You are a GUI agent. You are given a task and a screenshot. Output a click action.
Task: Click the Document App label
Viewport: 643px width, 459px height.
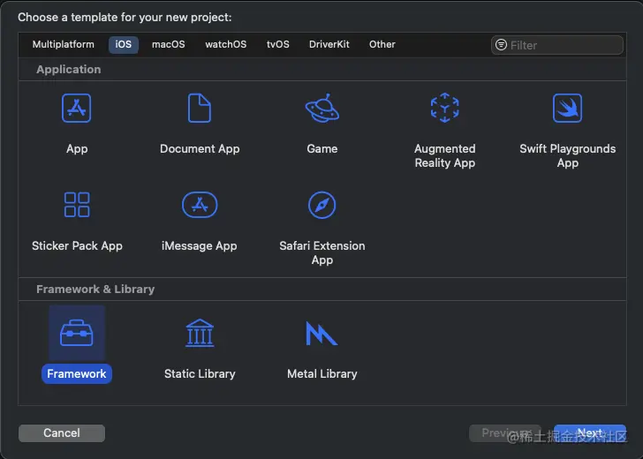click(x=200, y=149)
